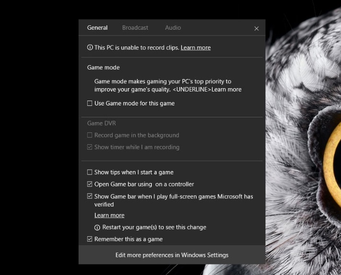Screen dimensions: 341x275
Task: Open Edit more preferences in Windows Settings
Action: 171,255
